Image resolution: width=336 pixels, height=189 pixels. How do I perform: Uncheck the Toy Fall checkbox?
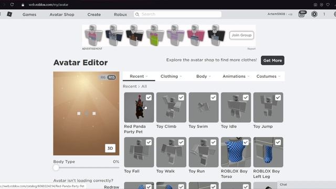point(149,142)
